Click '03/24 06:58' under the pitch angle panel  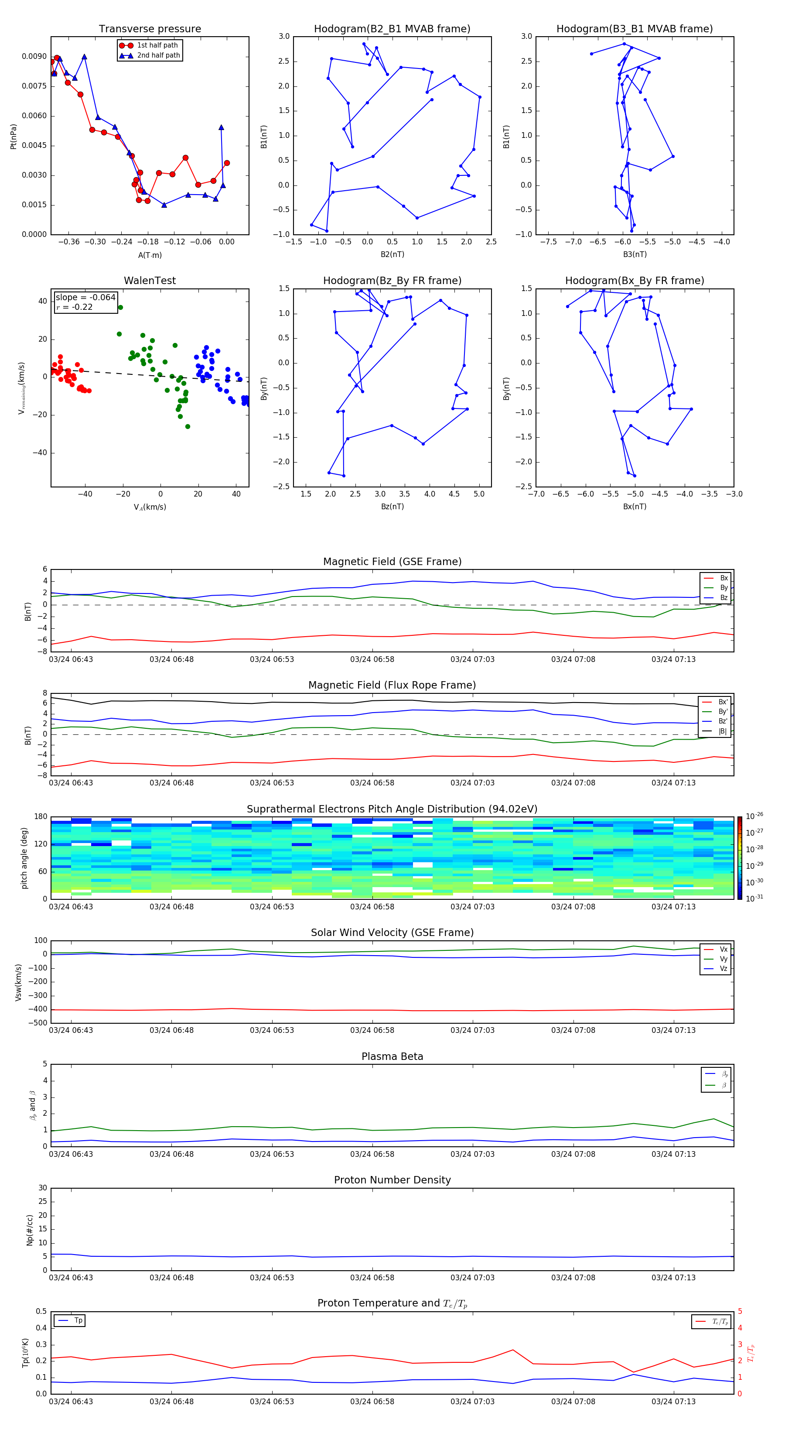tap(372, 907)
